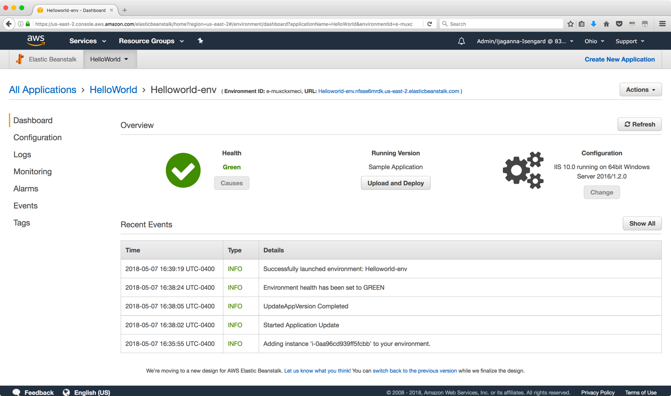
Task: Click the Helloworld-env Dashboard browser tab
Action: coord(76,10)
